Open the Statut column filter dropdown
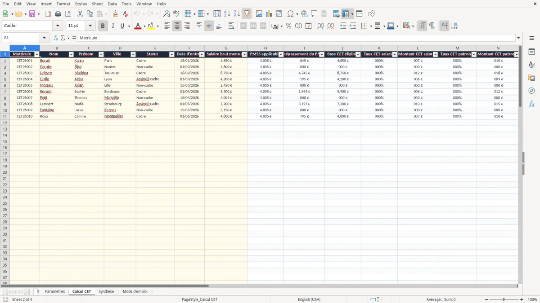The width and height of the screenshot is (540, 303). [x=171, y=54]
